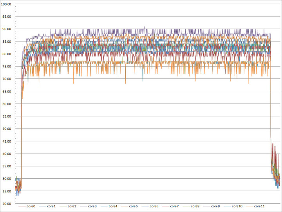Click the 85.00 axis label

[x=7, y=42]
